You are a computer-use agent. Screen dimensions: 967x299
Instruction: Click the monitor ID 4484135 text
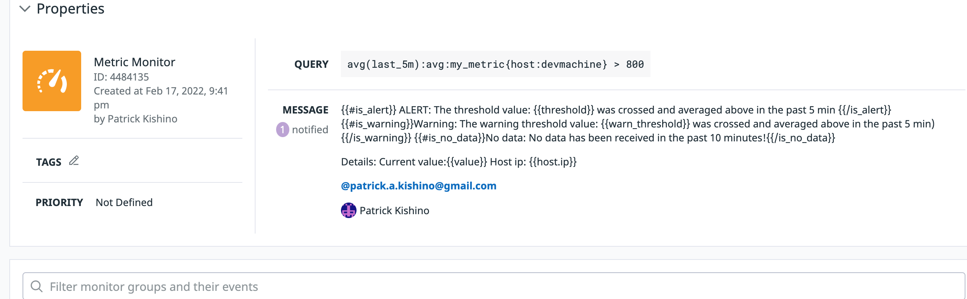121,77
